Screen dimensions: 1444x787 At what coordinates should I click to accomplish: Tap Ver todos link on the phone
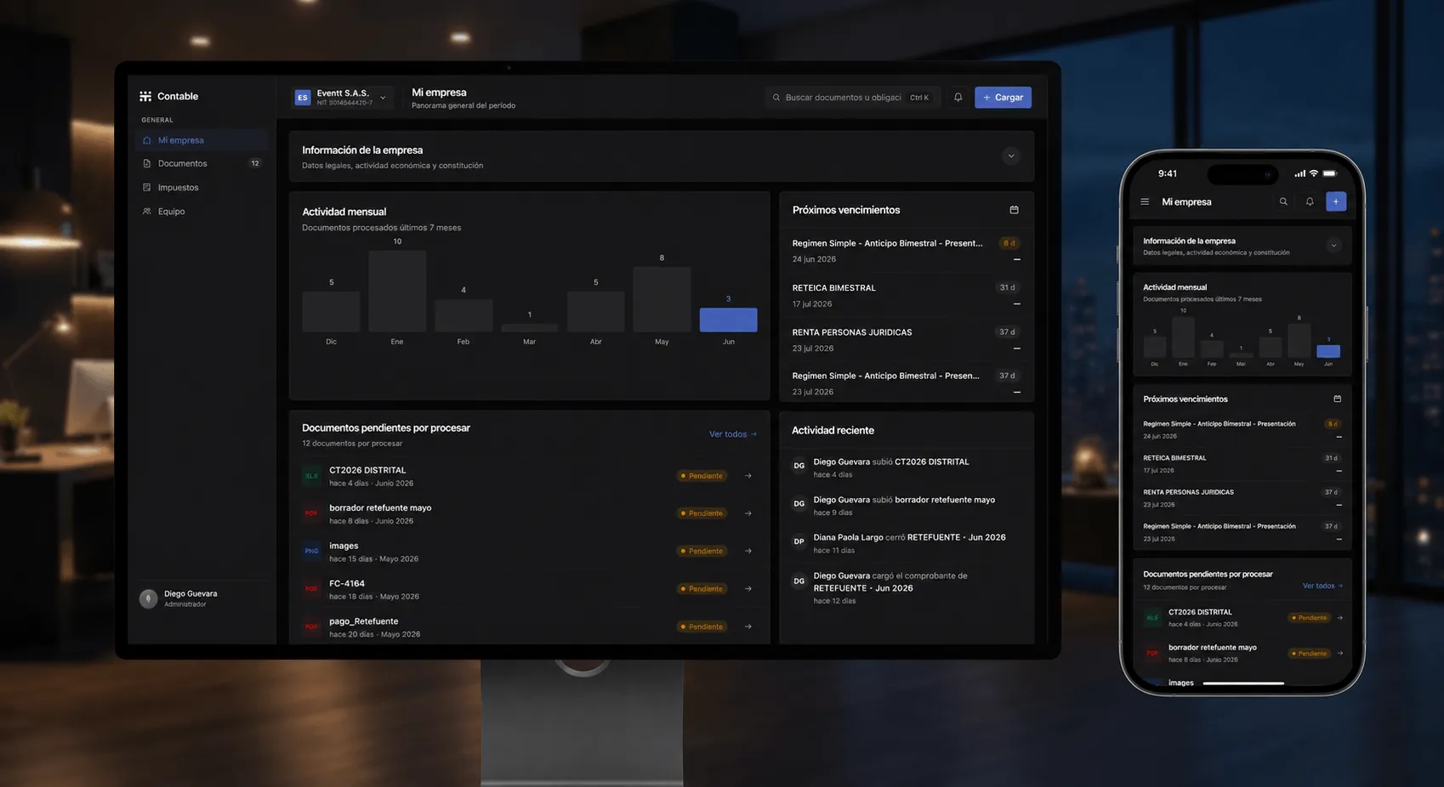coord(1322,586)
